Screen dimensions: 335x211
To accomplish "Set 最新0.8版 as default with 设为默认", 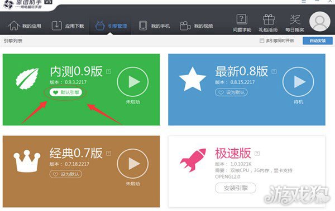I will pyautogui.click(x=231, y=92).
